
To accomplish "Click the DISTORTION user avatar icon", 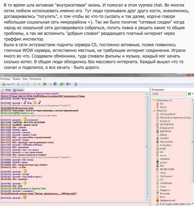I will [158, 124].
